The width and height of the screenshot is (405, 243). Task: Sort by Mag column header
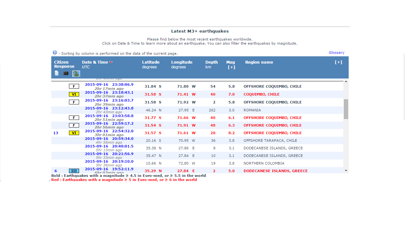coord(231,62)
